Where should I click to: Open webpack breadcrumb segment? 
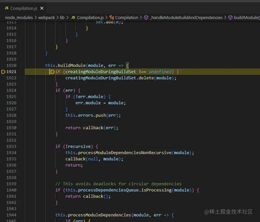[x=46, y=18]
